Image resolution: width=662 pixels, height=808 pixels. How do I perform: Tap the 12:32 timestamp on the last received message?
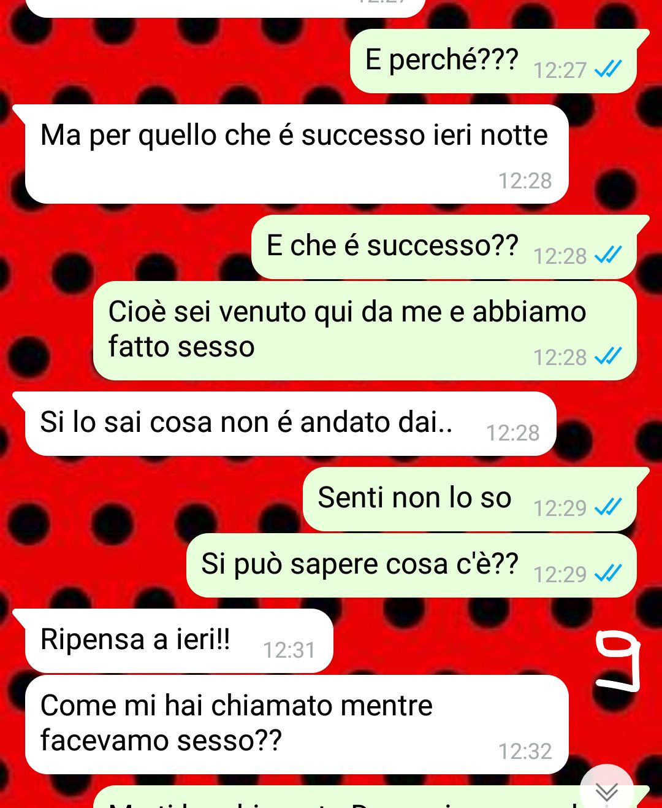click(x=525, y=751)
